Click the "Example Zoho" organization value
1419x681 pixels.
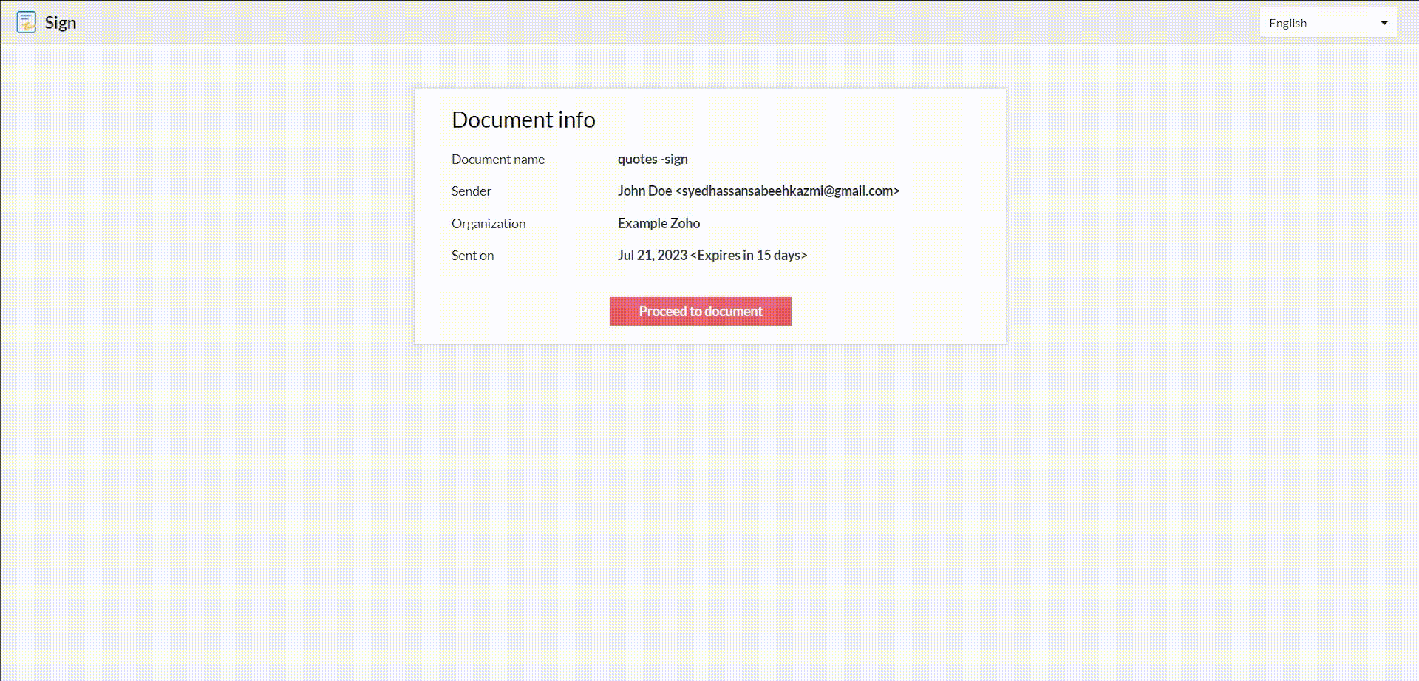(x=659, y=223)
